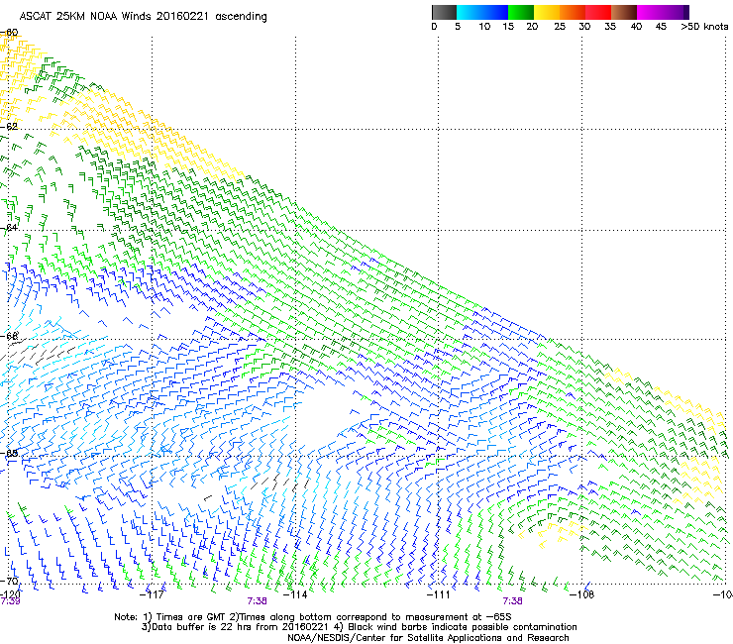Click the "-62" latitude axis label
733x644 pixels.
click(9, 127)
